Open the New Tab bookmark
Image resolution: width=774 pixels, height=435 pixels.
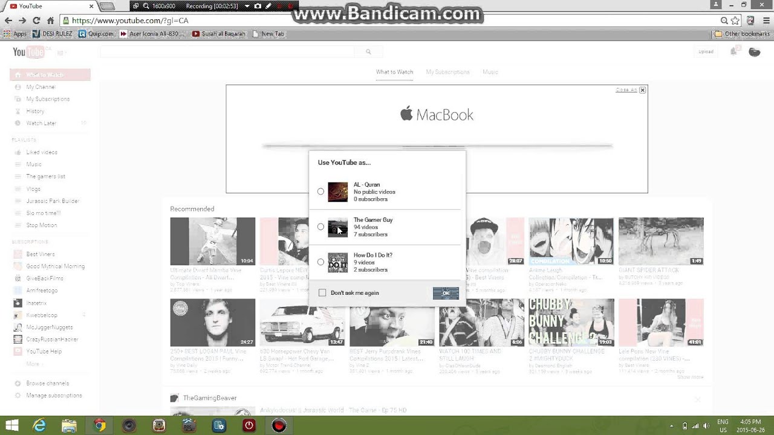268,34
